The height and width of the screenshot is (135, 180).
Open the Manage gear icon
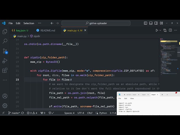tap(5, 106)
